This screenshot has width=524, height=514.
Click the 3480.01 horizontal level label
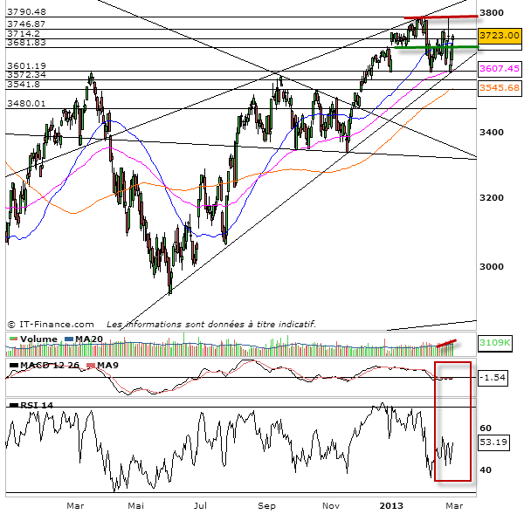pos(25,103)
